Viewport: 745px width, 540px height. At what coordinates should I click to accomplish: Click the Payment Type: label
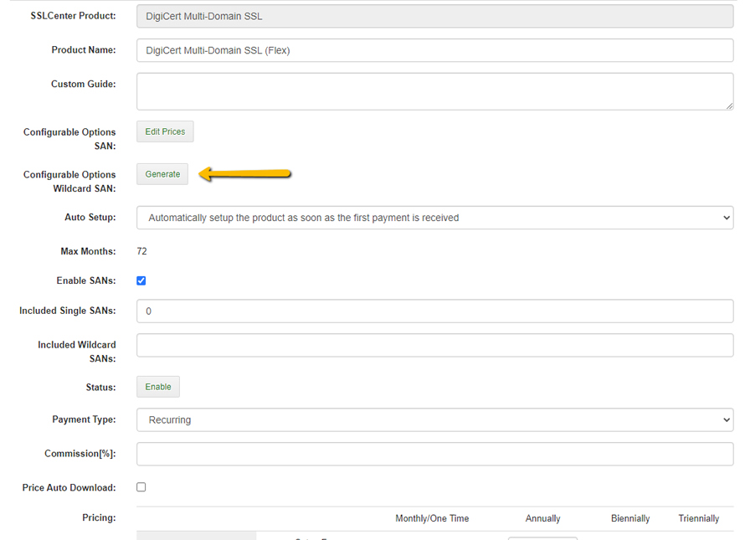[x=84, y=419]
